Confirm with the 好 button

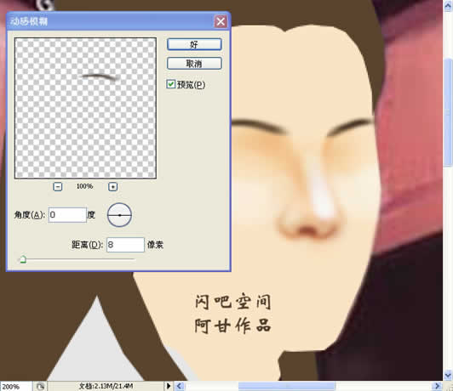194,45
